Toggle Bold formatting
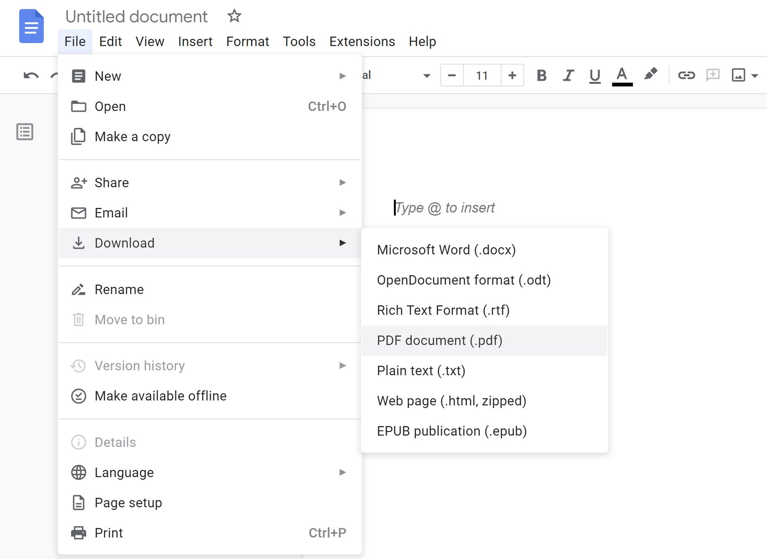The height and width of the screenshot is (559, 767). [x=541, y=75]
